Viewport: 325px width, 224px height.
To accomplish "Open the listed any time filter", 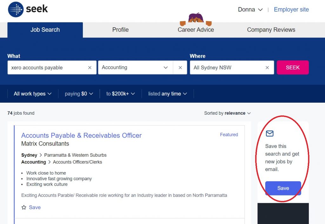I will 168,94.
